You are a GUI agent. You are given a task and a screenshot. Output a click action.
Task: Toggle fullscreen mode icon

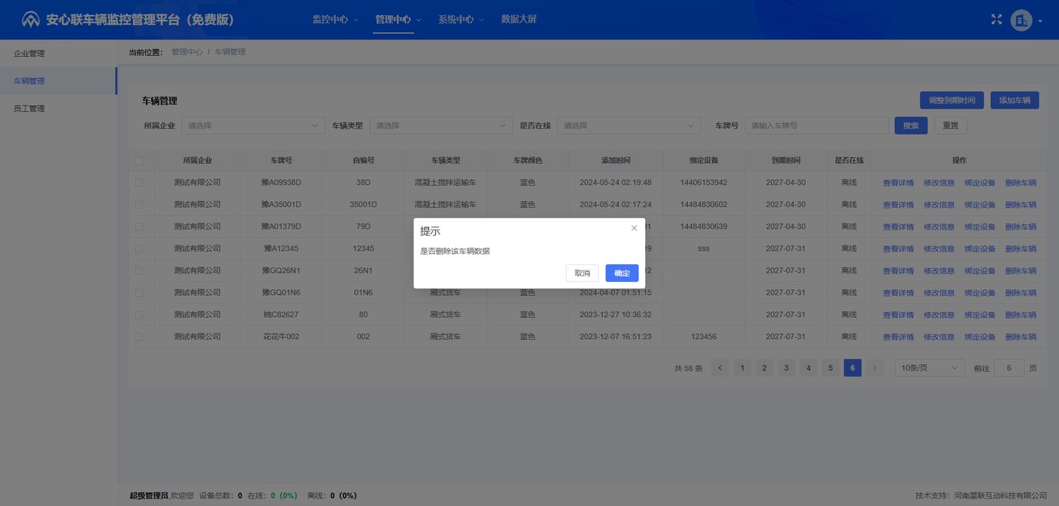tap(996, 20)
